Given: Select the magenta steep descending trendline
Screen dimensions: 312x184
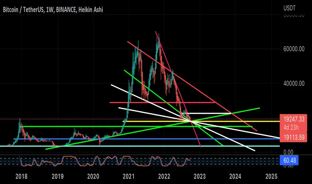Looking at the screenshot, I should (178, 89).
